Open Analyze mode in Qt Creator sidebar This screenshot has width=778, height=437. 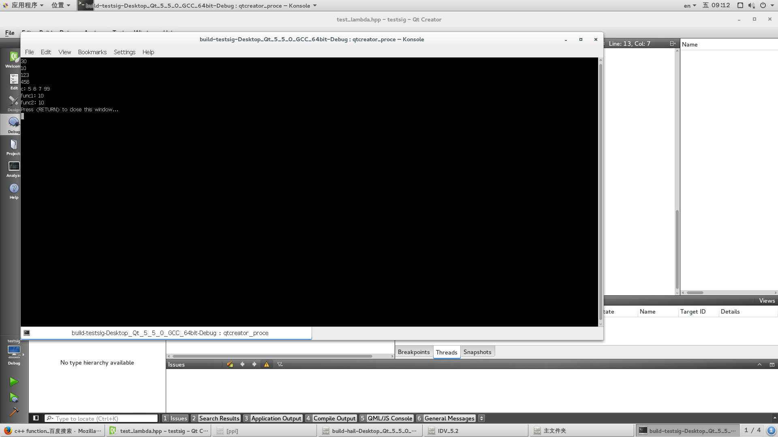pyautogui.click(x=13, y=169)
